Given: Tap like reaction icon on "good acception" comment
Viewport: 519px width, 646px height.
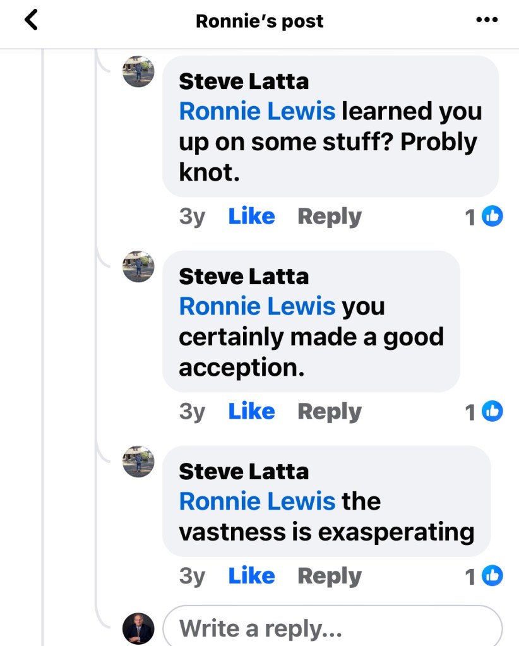Looking at the screenshot, I should [492, 412].
